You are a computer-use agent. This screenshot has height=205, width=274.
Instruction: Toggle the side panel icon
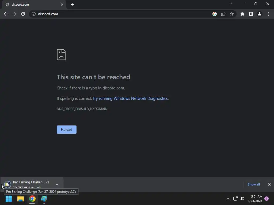coord(251,14)
